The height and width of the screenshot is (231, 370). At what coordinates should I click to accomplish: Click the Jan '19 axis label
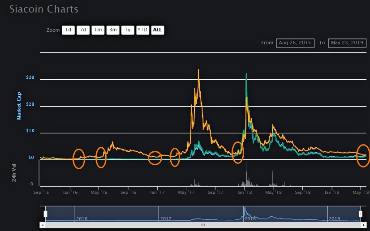[x=331, y=192]
